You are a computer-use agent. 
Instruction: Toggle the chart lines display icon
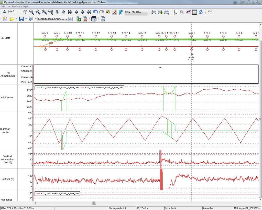(x=188, y=12)
